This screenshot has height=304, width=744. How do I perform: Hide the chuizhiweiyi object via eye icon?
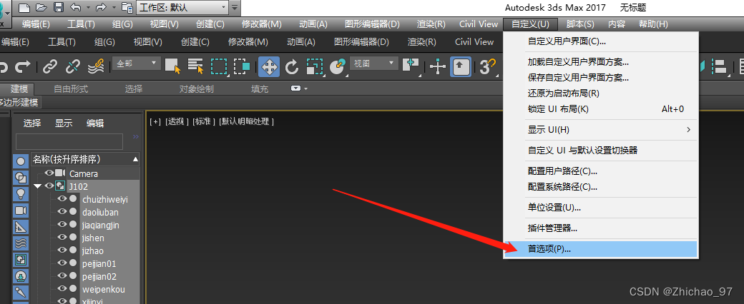[62, 199]
